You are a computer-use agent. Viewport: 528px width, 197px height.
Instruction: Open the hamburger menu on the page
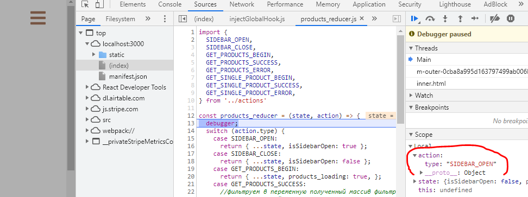click(x=37, y=18)
